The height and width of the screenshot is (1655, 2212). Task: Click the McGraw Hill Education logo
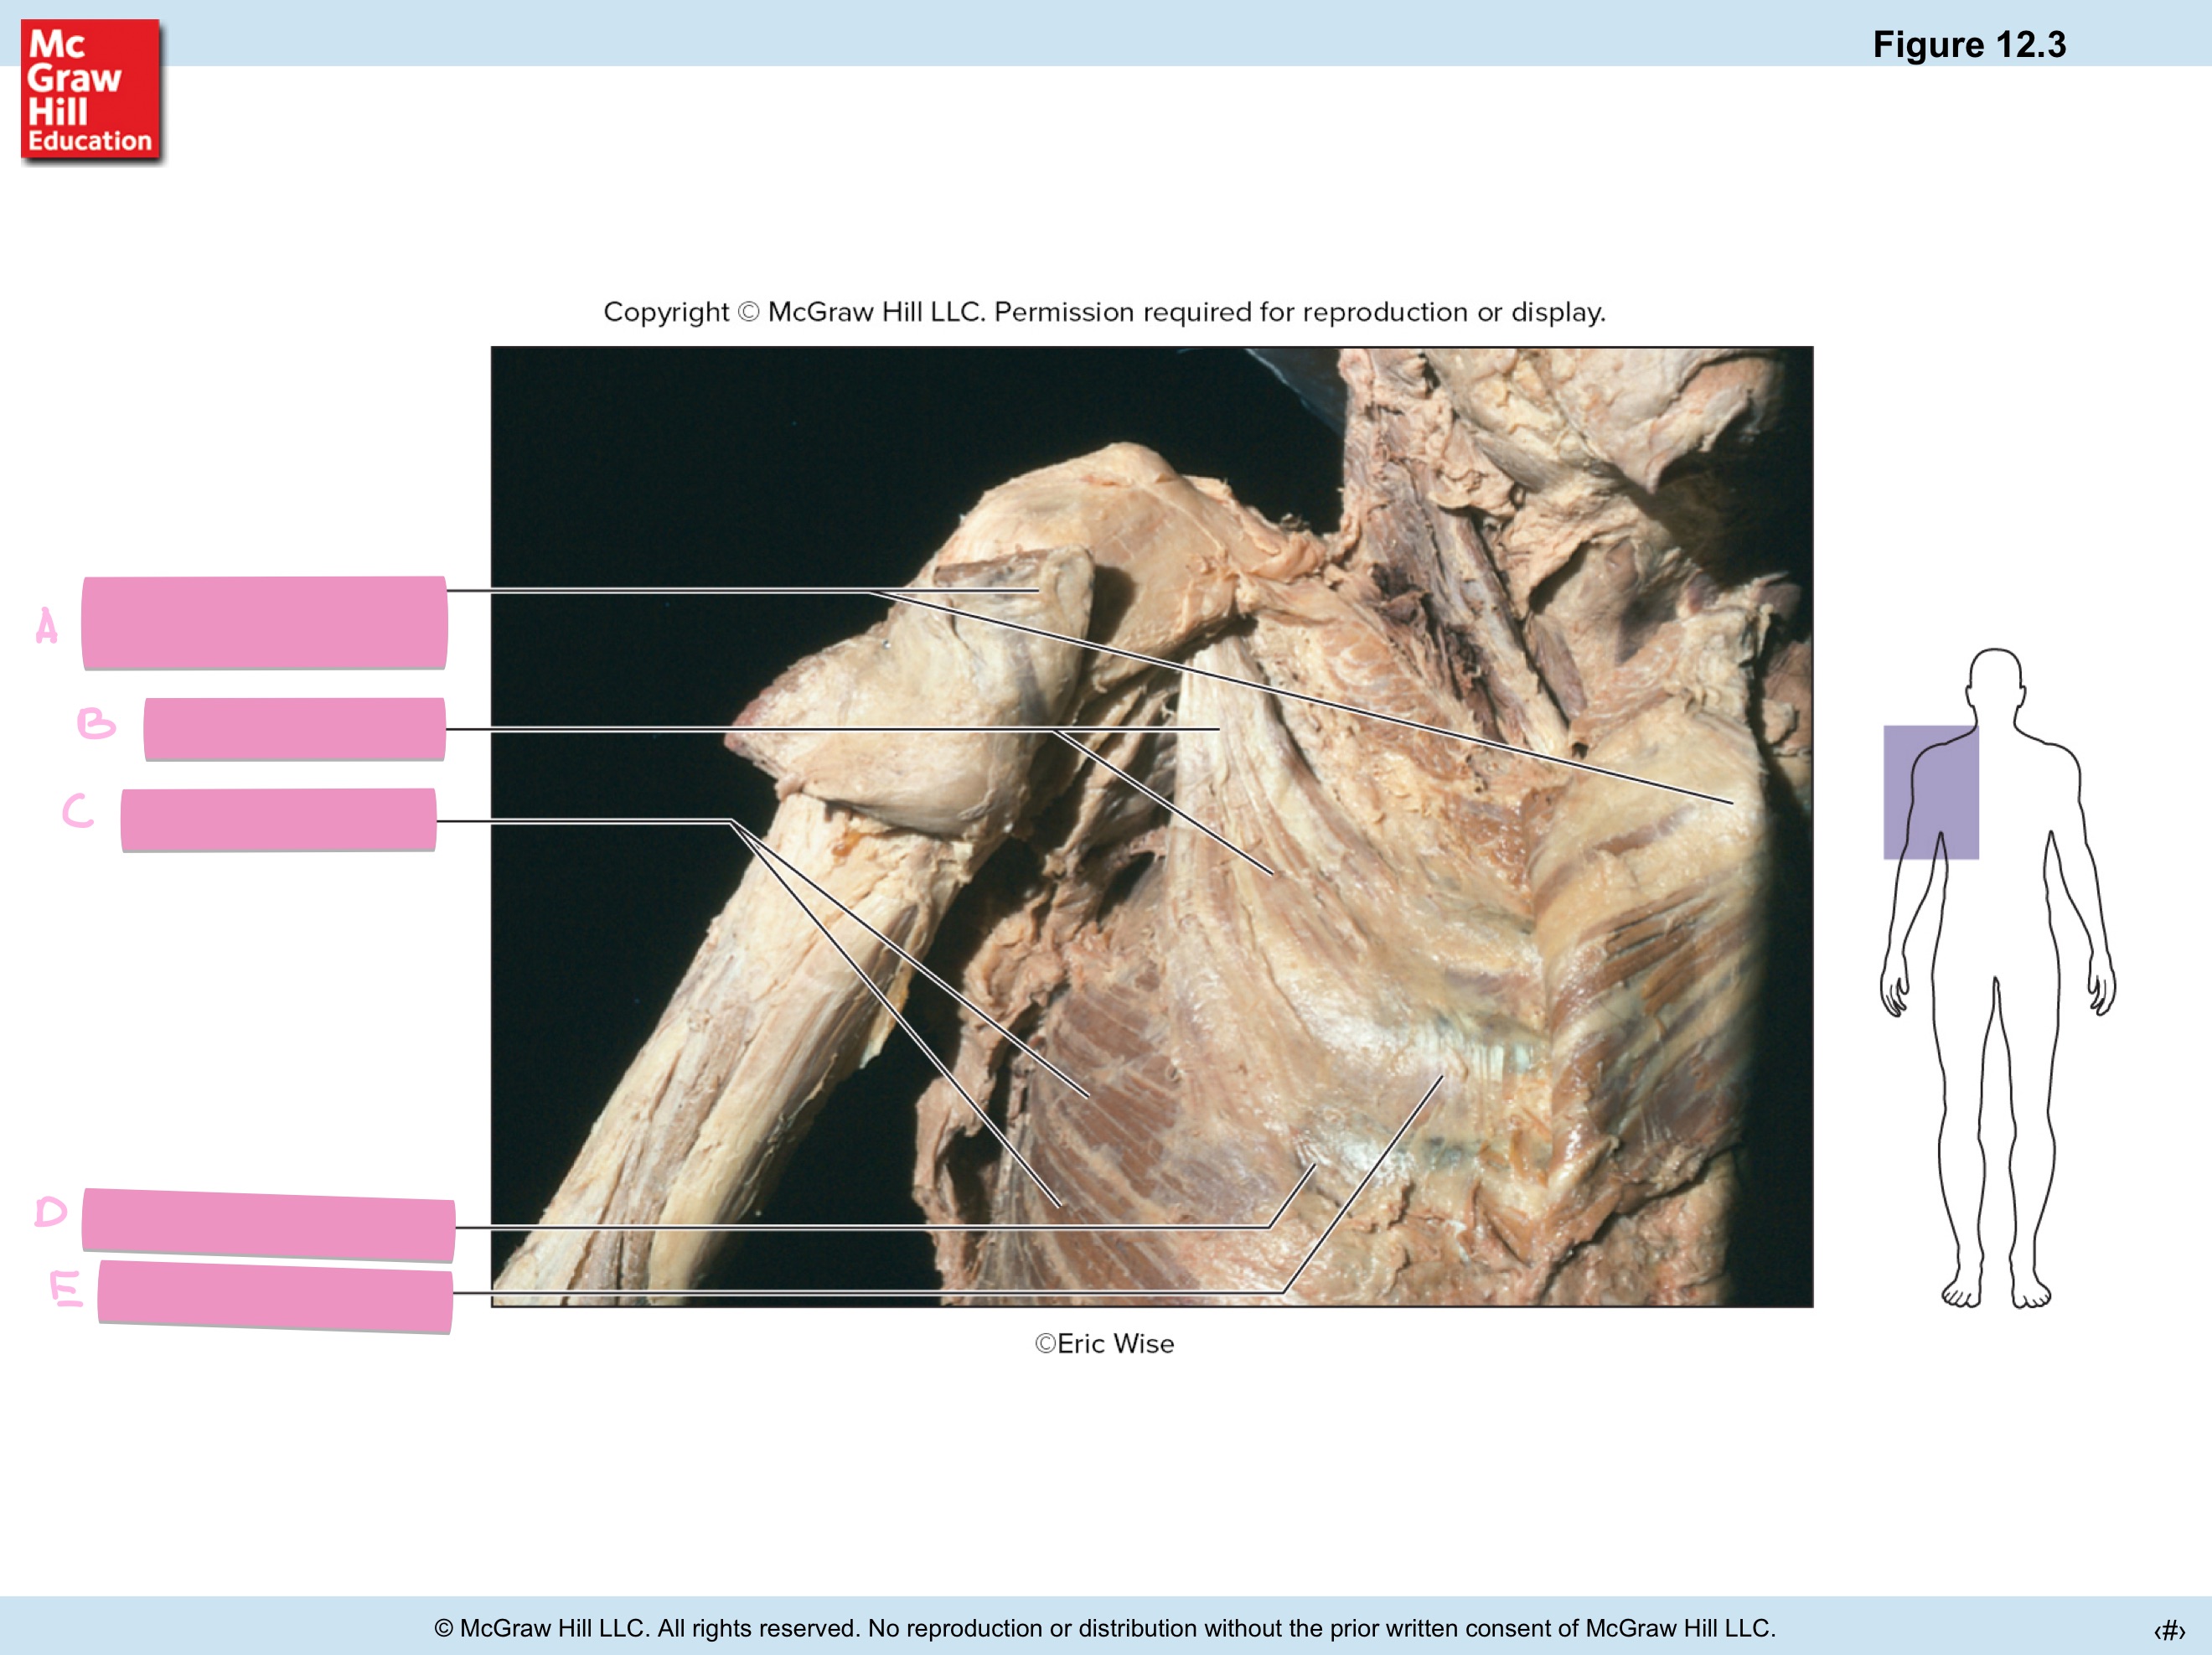pos(91,90)
